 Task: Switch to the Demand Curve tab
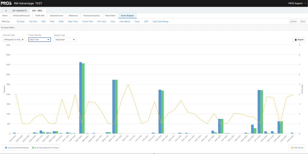pyautogui.click(x=56, y=16)
